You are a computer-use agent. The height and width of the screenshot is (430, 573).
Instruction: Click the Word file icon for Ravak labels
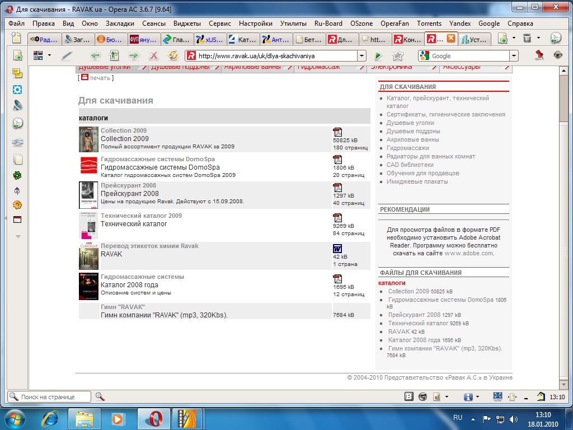tap(337, 249)
